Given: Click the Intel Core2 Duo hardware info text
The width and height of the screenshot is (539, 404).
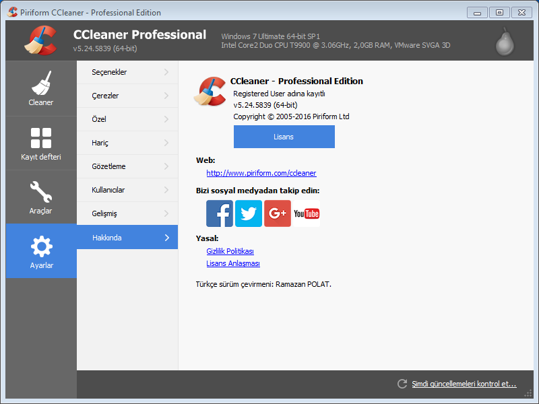Looking at the screenshot, I should pos(336,45).
